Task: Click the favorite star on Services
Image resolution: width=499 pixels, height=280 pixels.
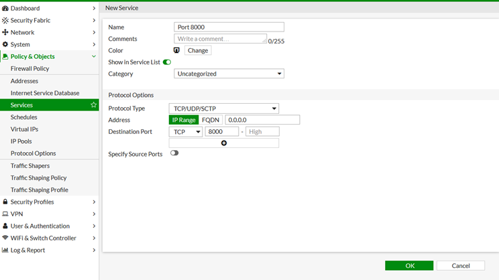Action: pyautogui.click(x=93, y=104)
